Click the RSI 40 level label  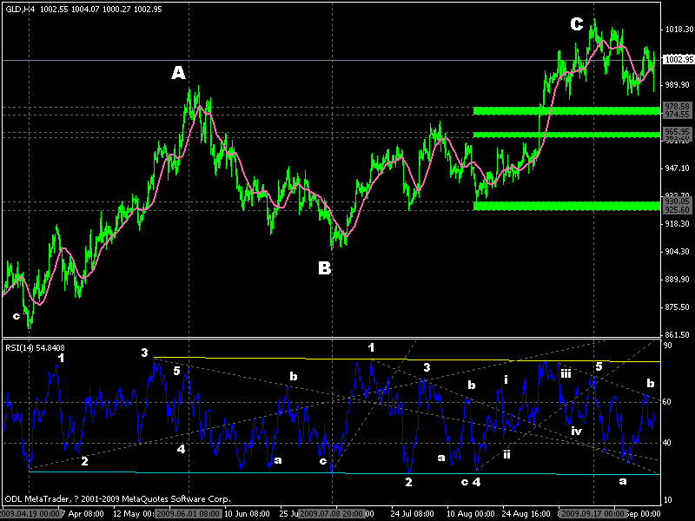click(x=667, y=443)
